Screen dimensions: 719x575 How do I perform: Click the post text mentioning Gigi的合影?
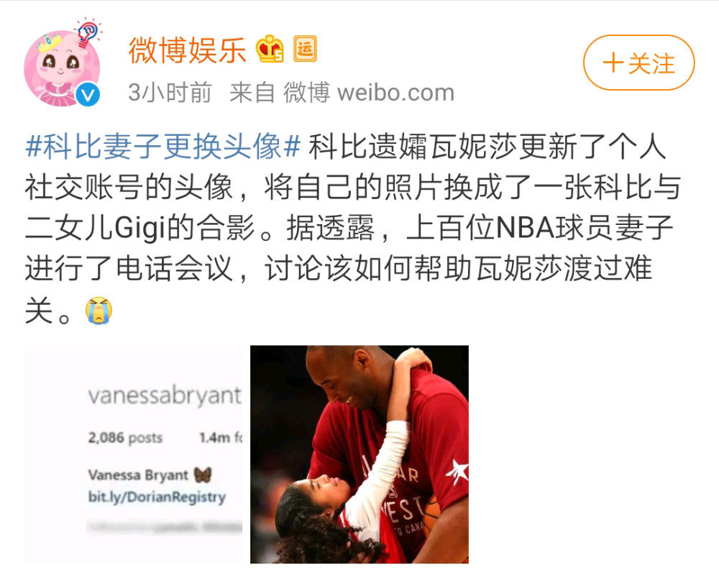(x=184, y=228)
